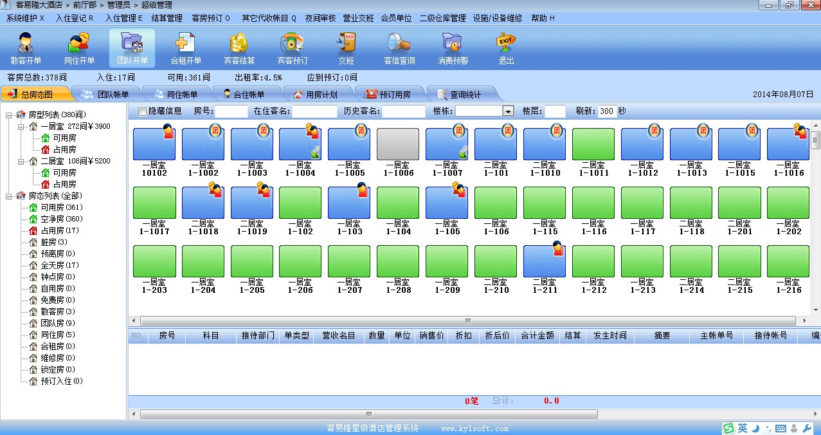
Task: Select vacant room 1-203 tile
Action: coord(154,261)
